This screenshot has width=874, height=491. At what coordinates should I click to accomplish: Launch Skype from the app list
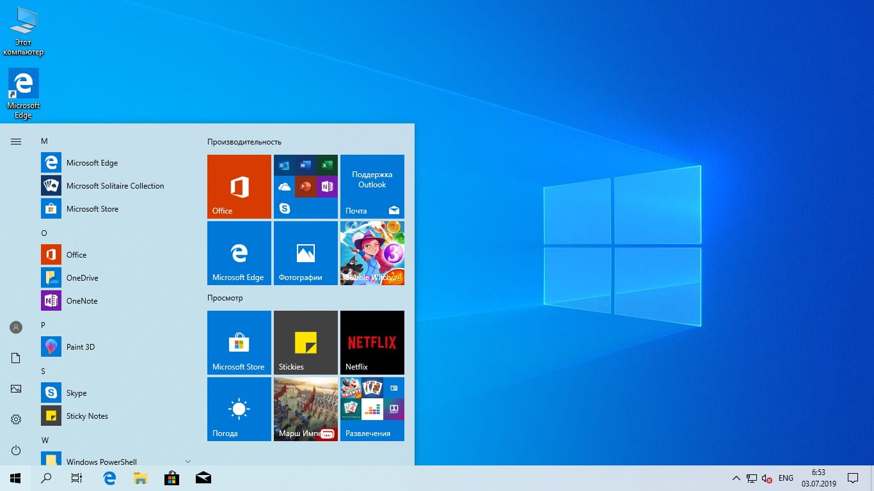tap(76, 393)
